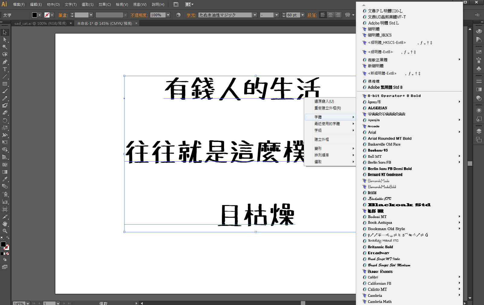Click the orange 字元 link
Viewport: 484px width, 305px height.
191,15
